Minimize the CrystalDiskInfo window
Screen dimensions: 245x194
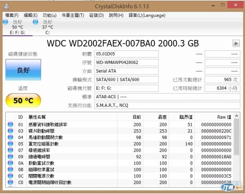[x=213, y=6]
